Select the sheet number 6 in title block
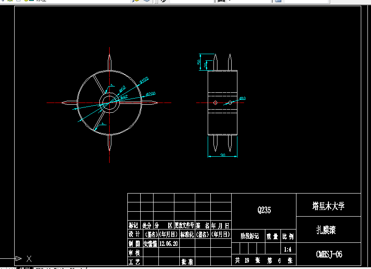371x269 pixels. pyautogui.click(x=280, y=261)
